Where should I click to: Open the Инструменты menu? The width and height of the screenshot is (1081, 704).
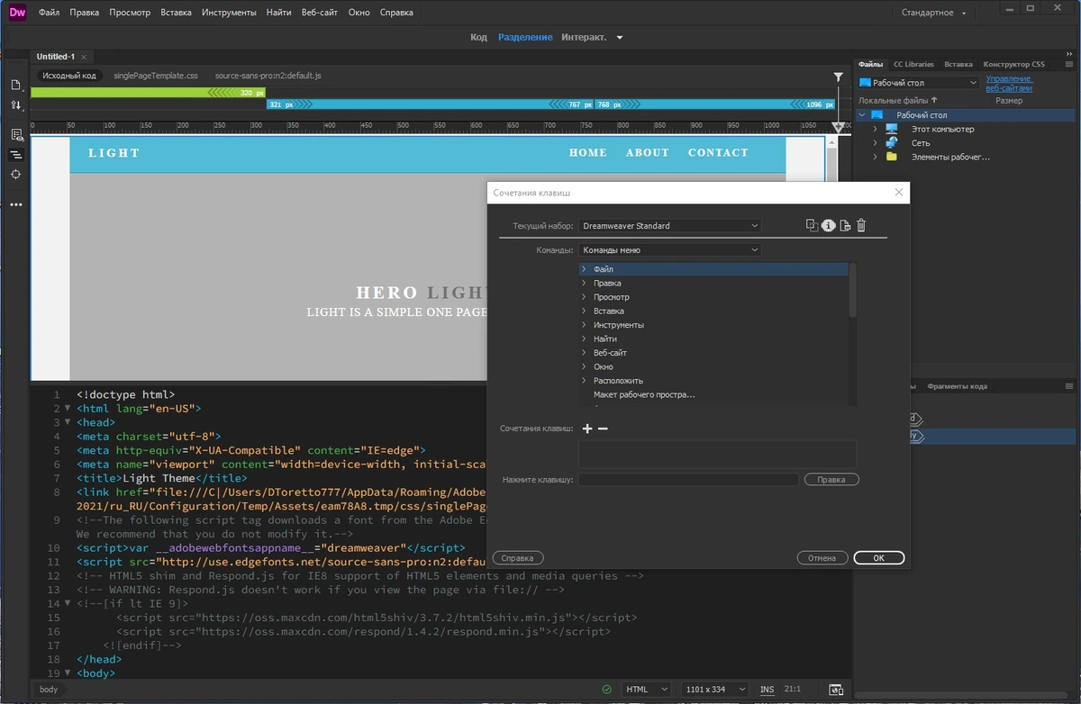[229, 13]
